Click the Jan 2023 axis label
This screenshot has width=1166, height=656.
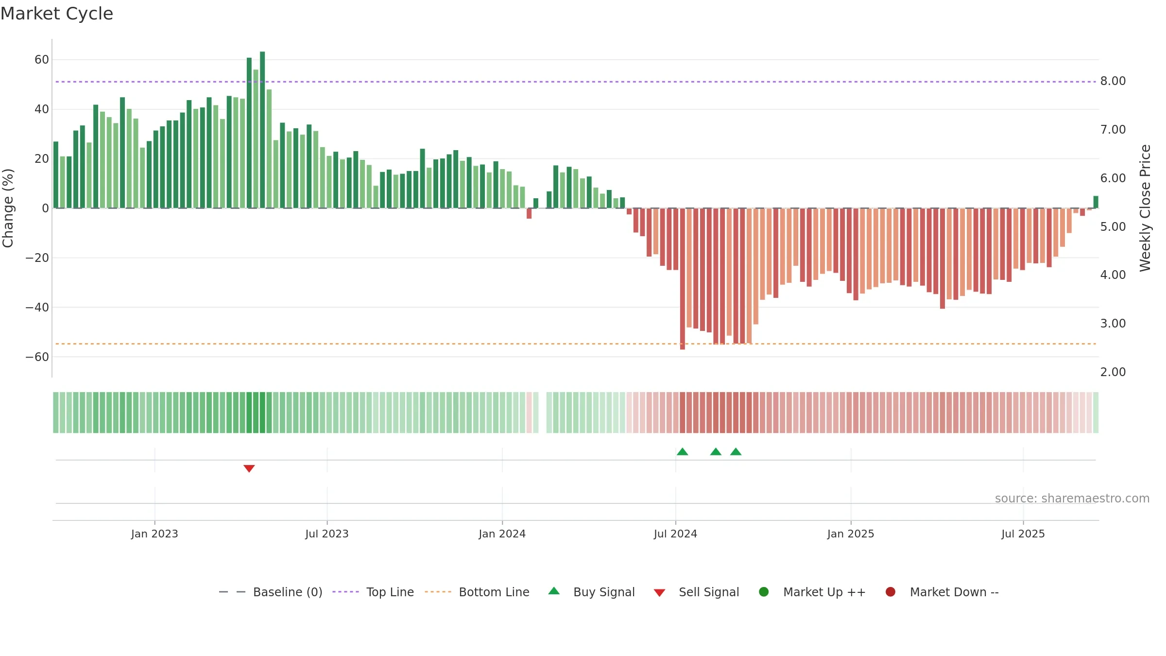point(154,534)
